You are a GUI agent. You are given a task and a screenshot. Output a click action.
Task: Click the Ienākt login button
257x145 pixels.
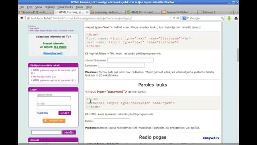(65, 113)
